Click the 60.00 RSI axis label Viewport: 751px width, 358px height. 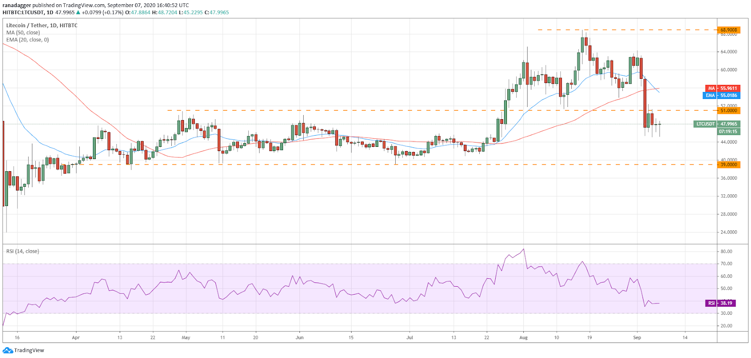[x=727, y=276]
